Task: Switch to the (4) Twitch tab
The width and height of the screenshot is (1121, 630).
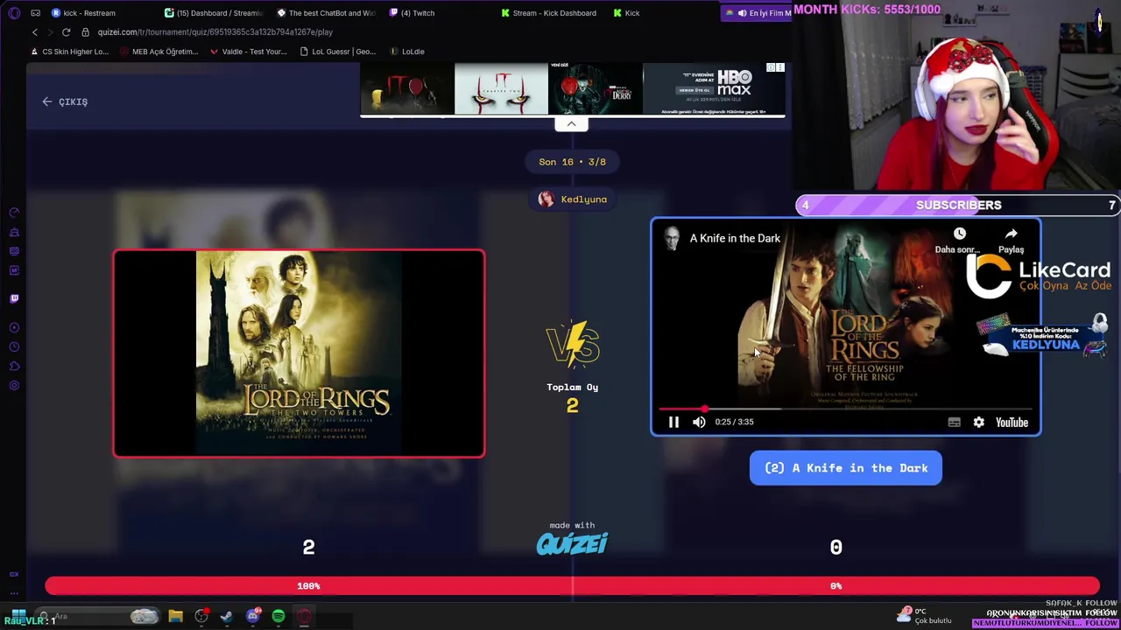Action: [x=412, y=13]
